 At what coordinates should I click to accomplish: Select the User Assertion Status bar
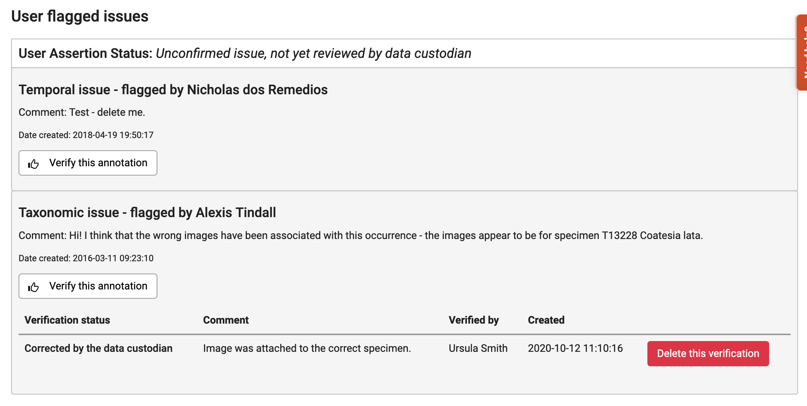(x=245, y=53)
